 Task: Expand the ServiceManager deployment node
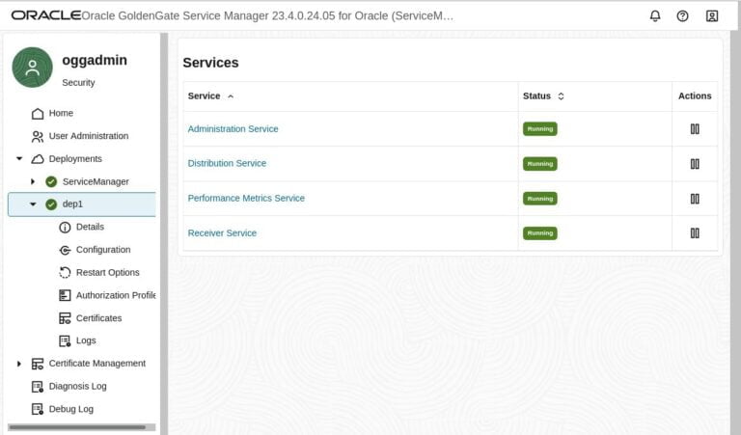click(33, 182)
